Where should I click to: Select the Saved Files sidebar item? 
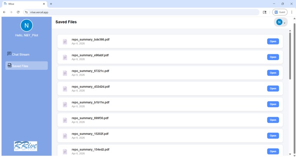point(26,66)
